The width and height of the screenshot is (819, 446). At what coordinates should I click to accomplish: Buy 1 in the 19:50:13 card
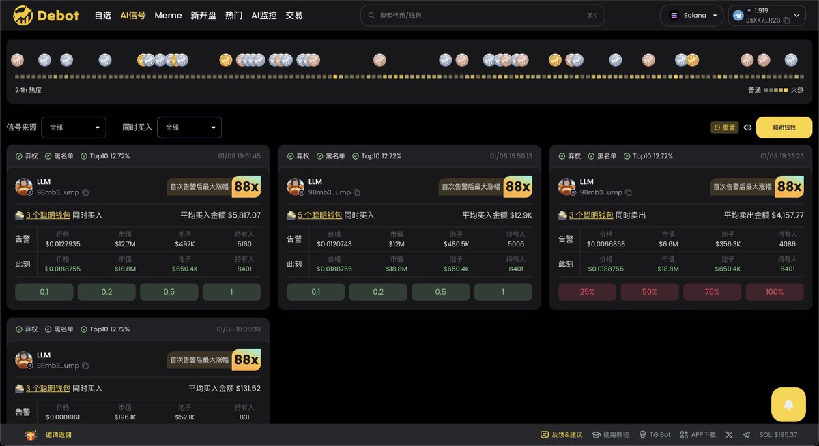pos(503,292)
